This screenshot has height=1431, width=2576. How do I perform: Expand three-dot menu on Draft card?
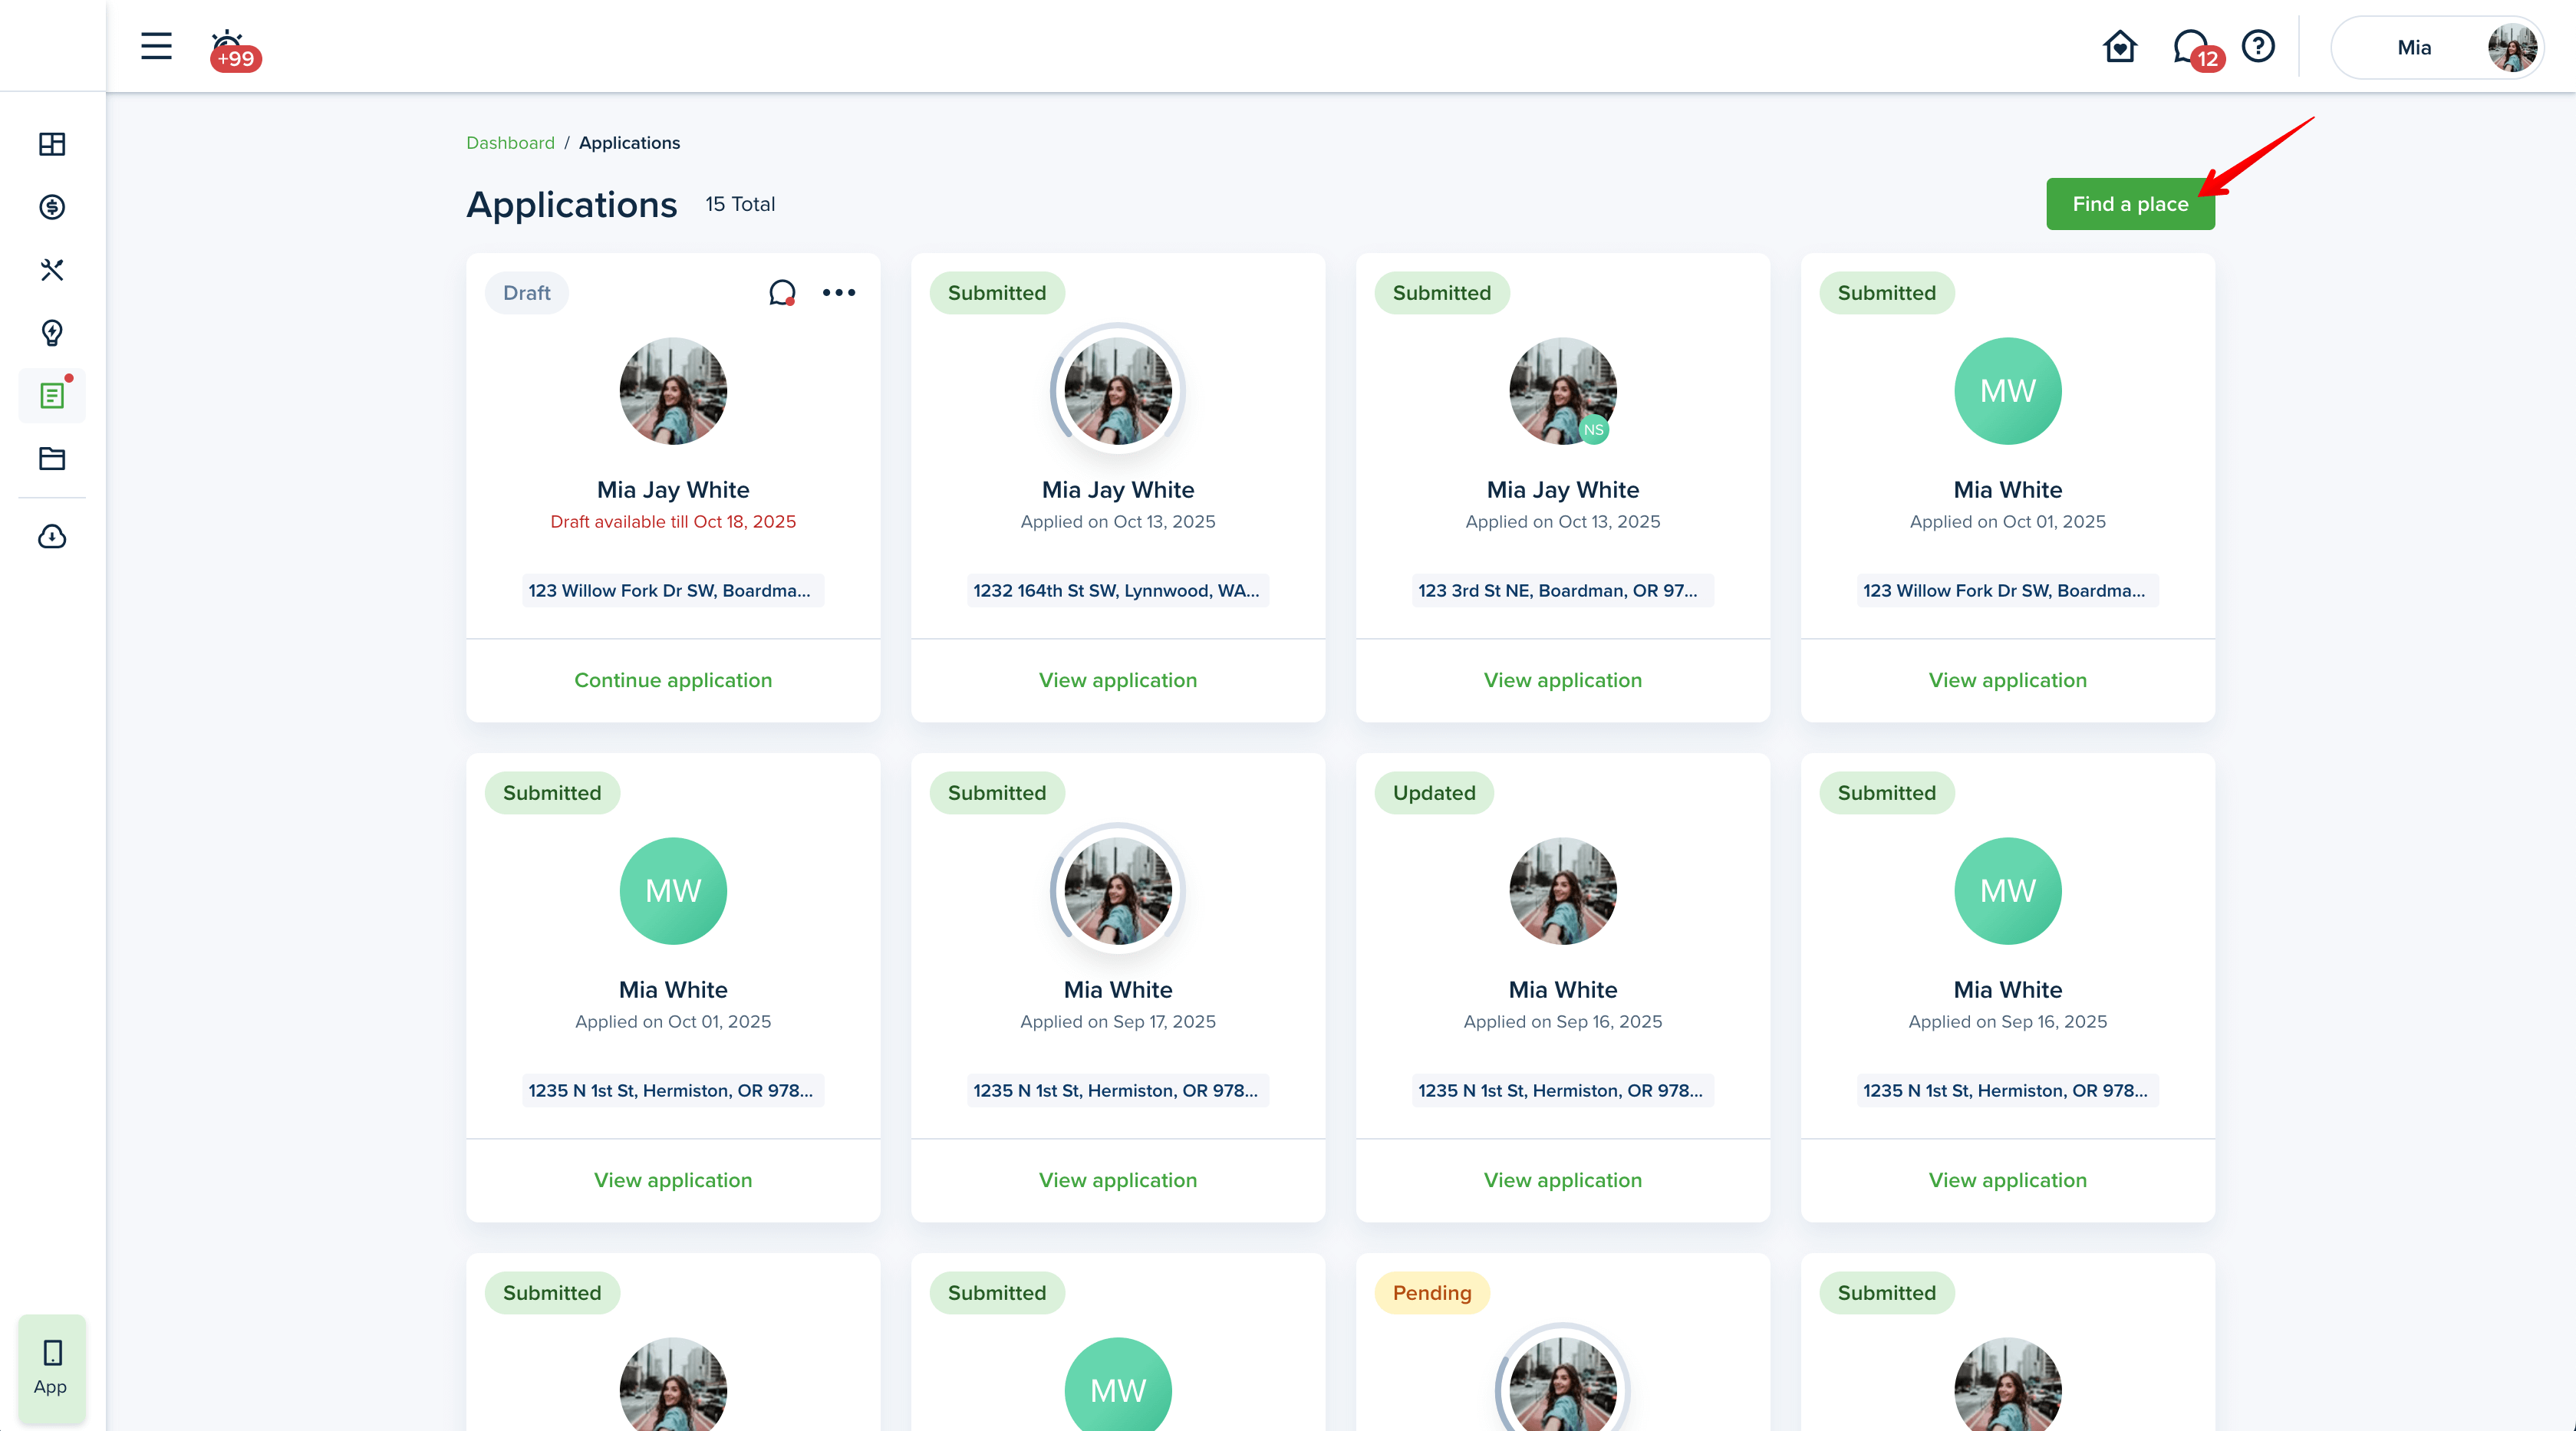pyautogui.click(x=839, y=293)
